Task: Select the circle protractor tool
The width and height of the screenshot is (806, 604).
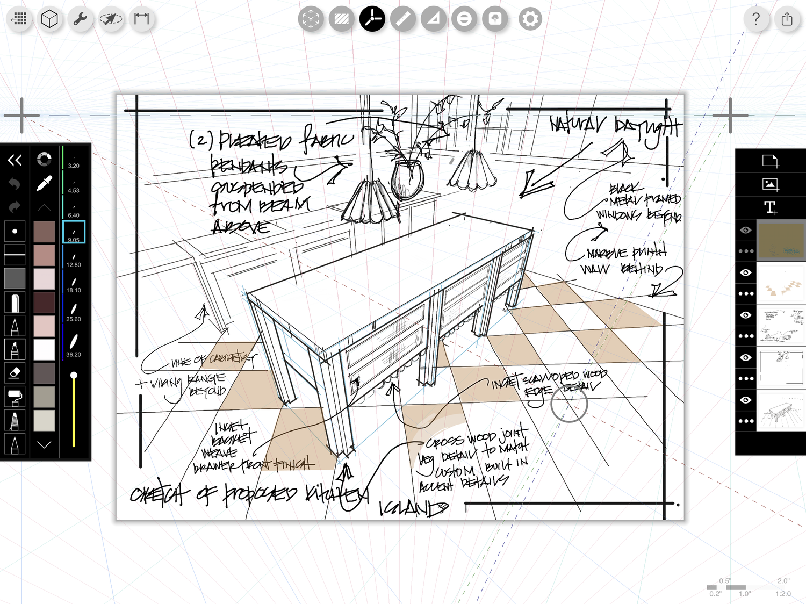Action: pyautogui.click(x=464, y=19)
